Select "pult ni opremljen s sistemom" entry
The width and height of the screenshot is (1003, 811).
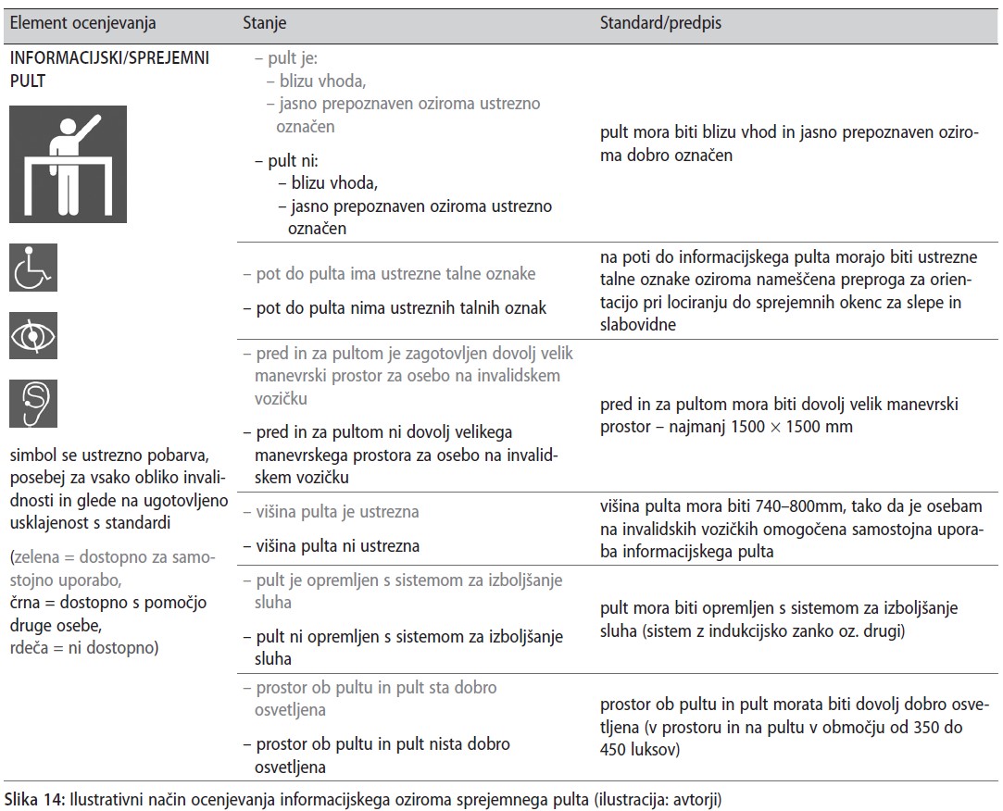408,637
